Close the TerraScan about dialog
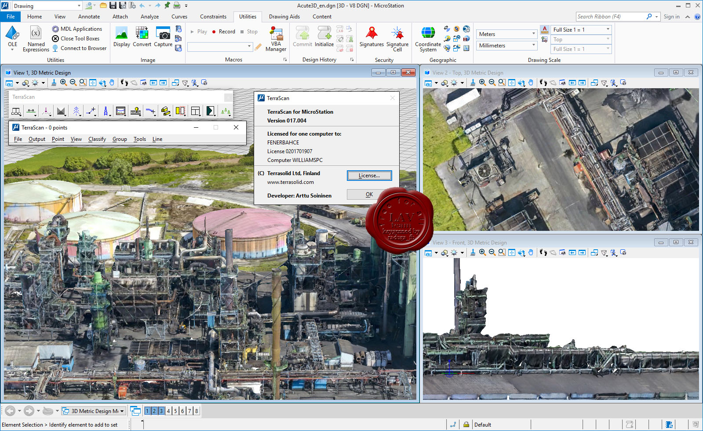Screen dimensions: 703x431 (x=393, y=98)
